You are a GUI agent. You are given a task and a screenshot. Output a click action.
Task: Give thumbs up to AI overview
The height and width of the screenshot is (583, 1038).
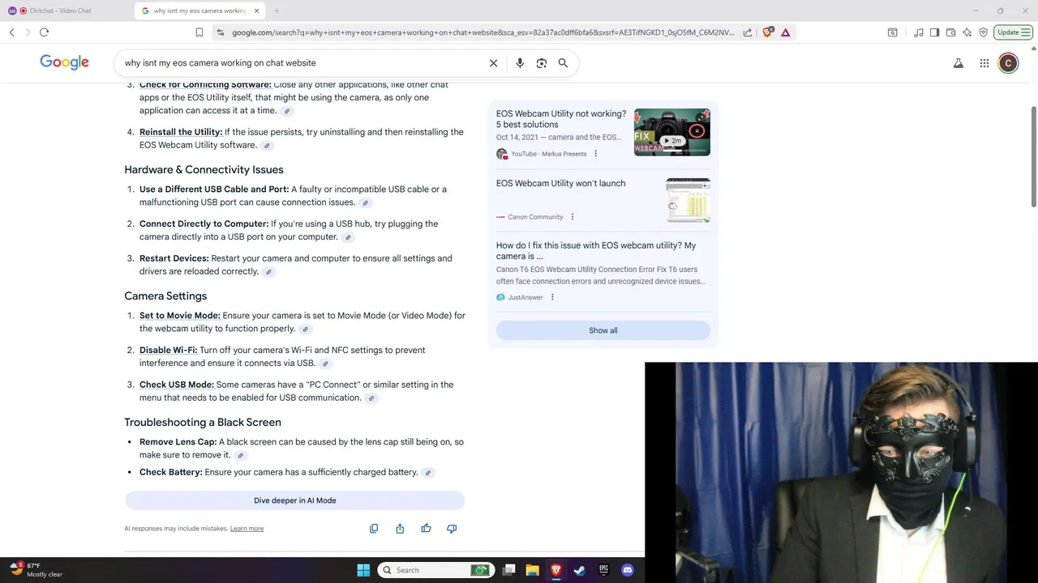[x=426, y=529]
